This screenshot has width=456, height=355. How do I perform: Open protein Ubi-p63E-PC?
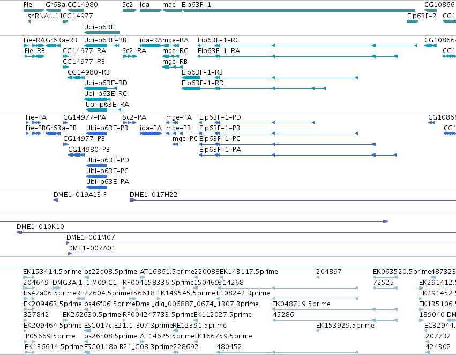[x=97, y=176]
